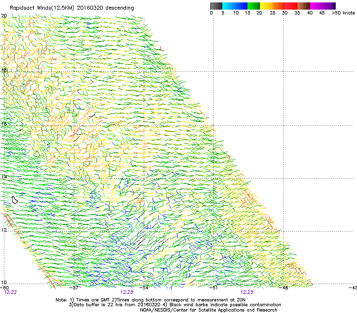
Task: Click the "Note: 1) Times are GMT" footnote line
Action: point(151,300)
